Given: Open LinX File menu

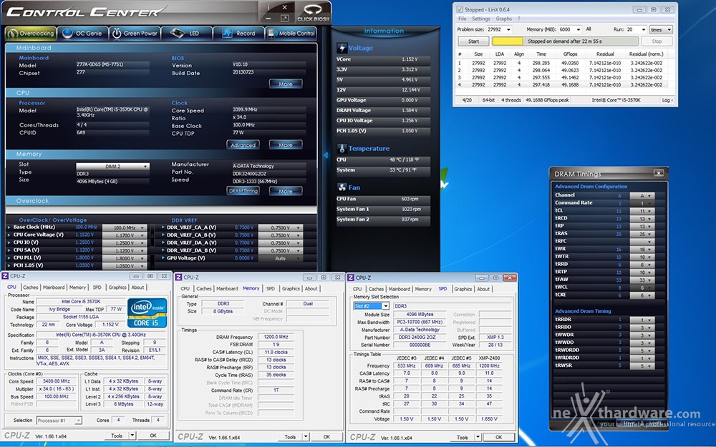Looking at the screenshot, I should (462, 19).
